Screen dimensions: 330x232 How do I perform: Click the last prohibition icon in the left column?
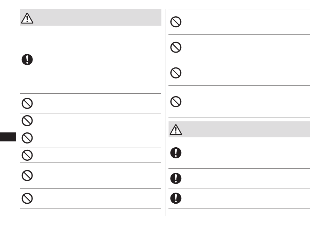click(x=27, y=198)
